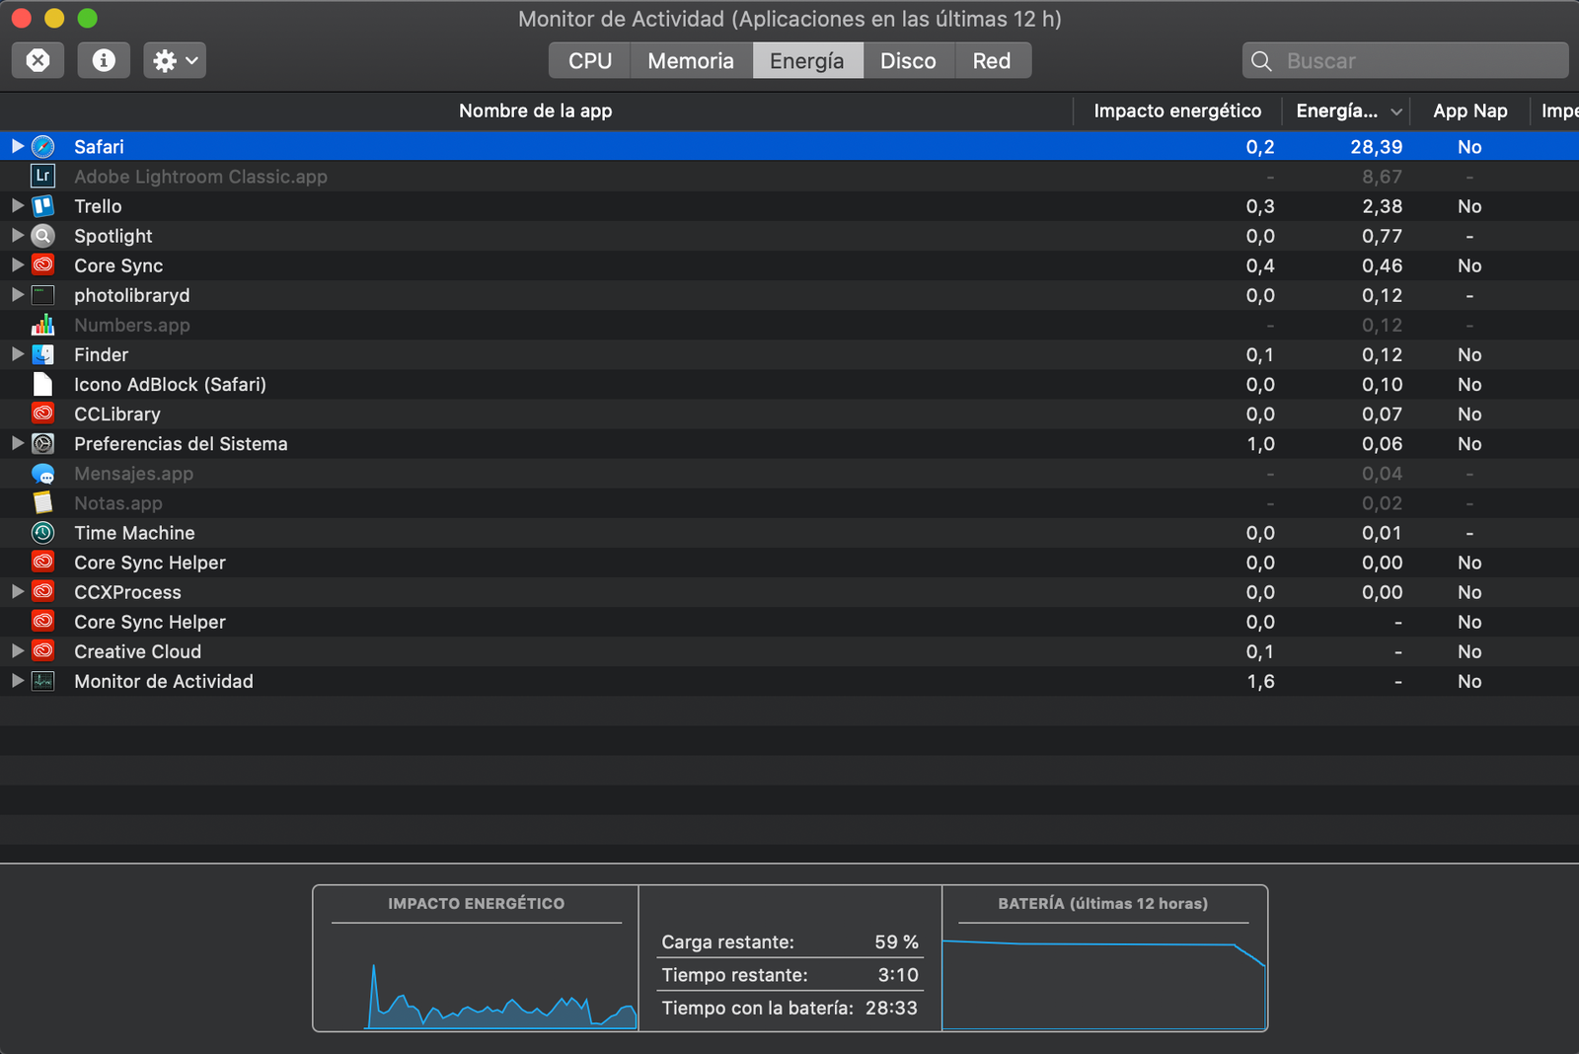Sort by Nombre de la app column
Image resolution: width=1579 pixels, height=1054 pixels.
pyautogui.click(x=536, y=111)
